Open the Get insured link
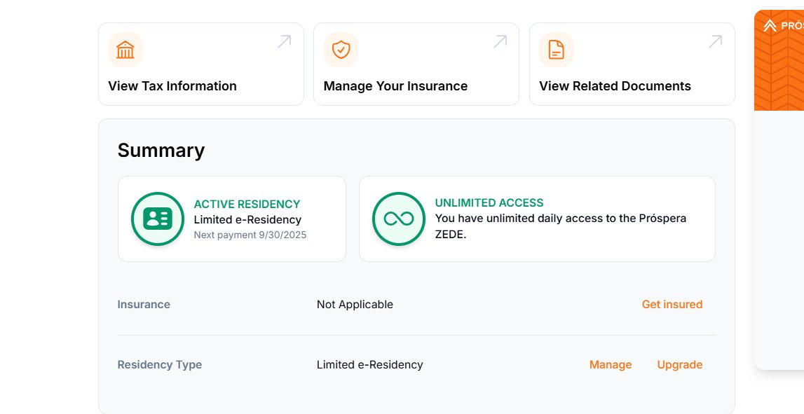This screenshot has height=414, width=804. (672, 304)
